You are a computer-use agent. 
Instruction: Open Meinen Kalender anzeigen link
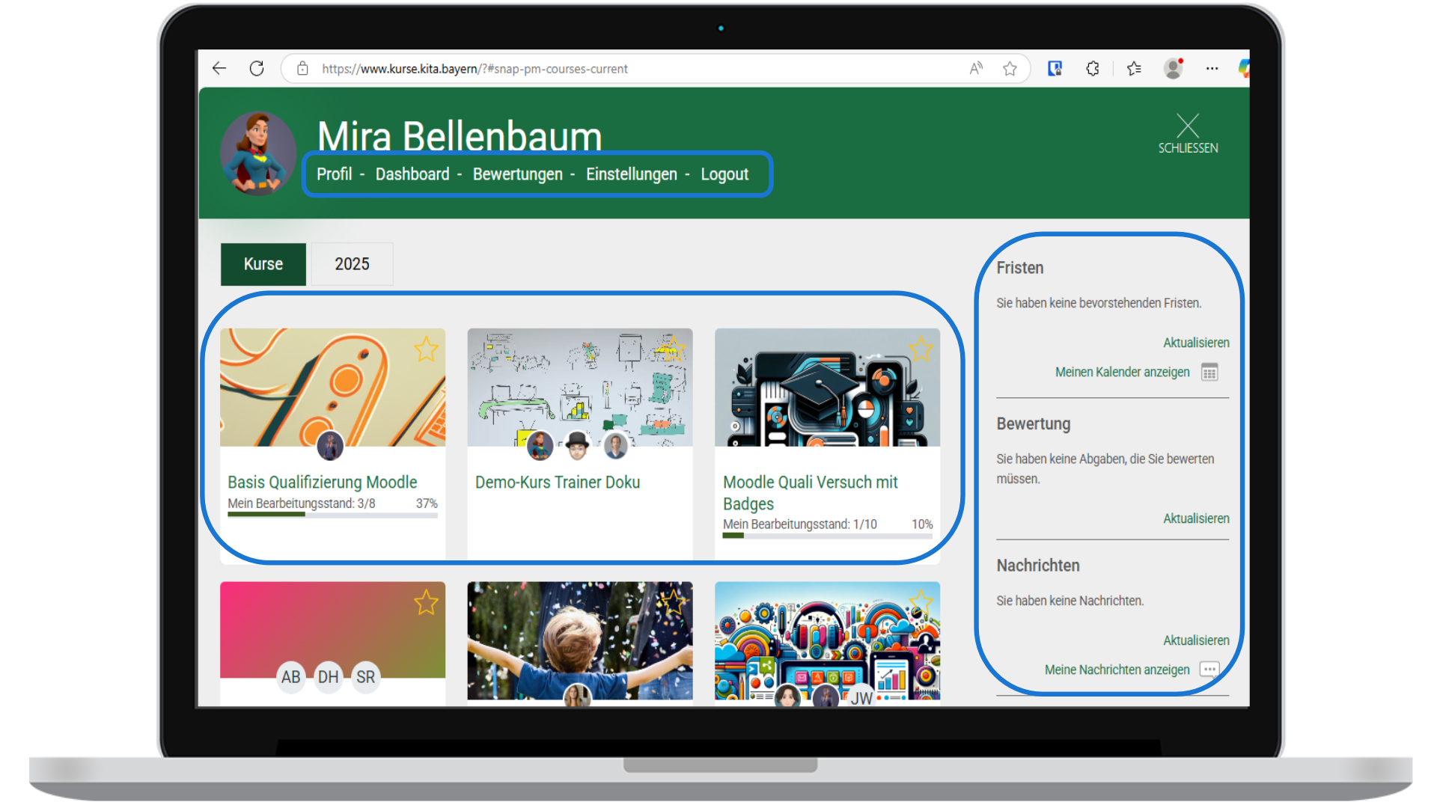(x=1122, y=372)
